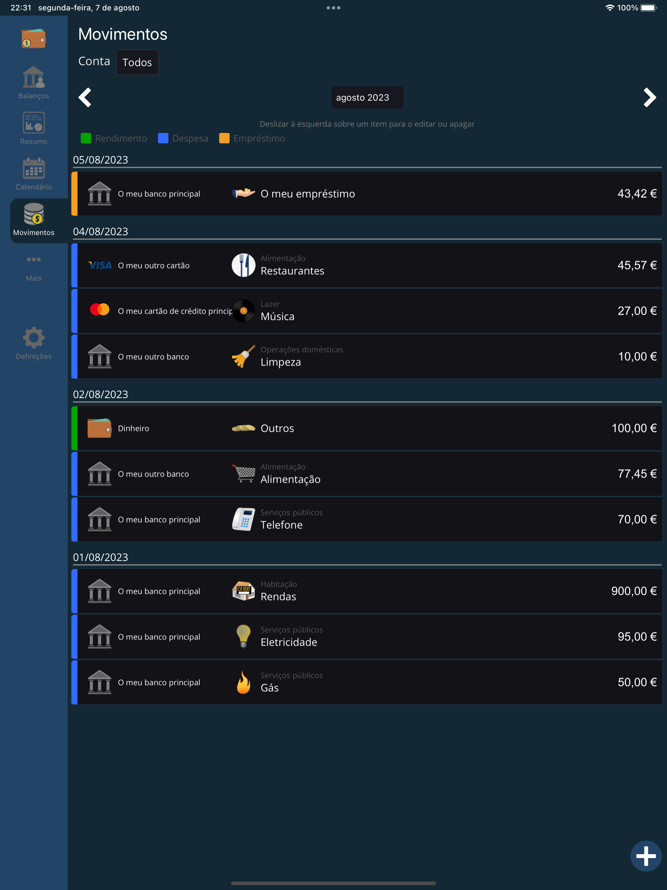The height and width of the screenshot is (890, 667).
Task: Click the Telefone phone icon
Action: (x=243, y=519)
